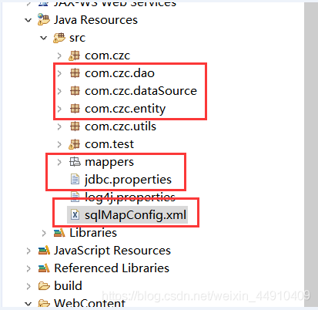
Task: Click the jdbc.properties file icon
Action: [75, 179]
